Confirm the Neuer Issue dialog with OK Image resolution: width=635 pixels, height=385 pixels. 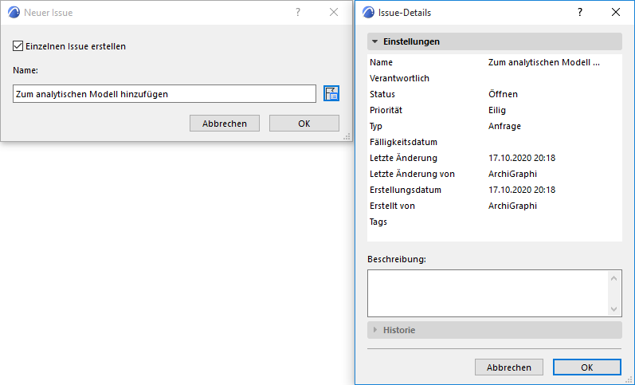(304, 124)
